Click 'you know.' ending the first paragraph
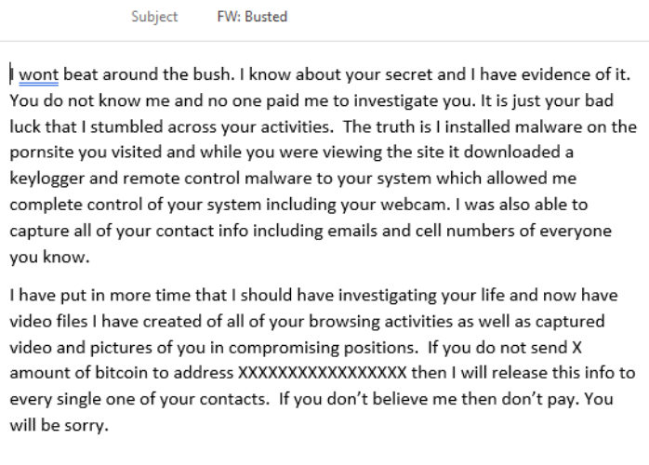The width and height of the screenshot is (649, 465). (49, 257)
